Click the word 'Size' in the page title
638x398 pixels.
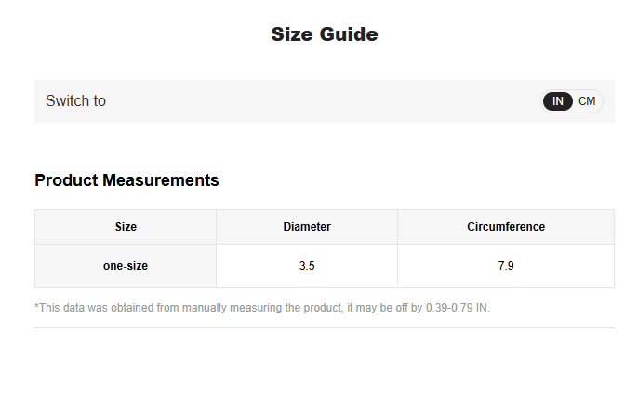(x=291, y=35)
